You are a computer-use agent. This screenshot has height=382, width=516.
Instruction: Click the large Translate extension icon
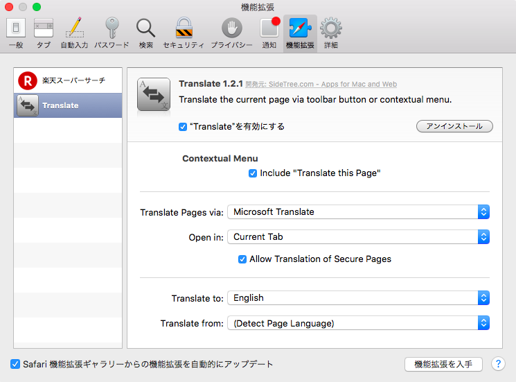point(154,94)
